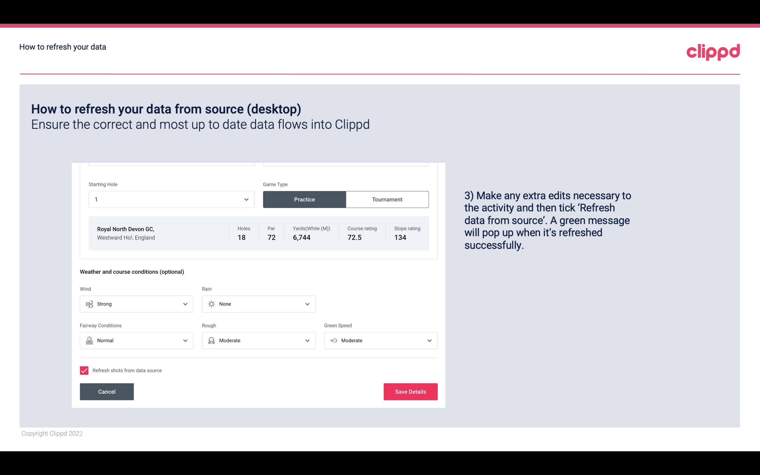Click the wind condition icon
The height and width of the screenshot is (475, 760).
coord(89,304)
